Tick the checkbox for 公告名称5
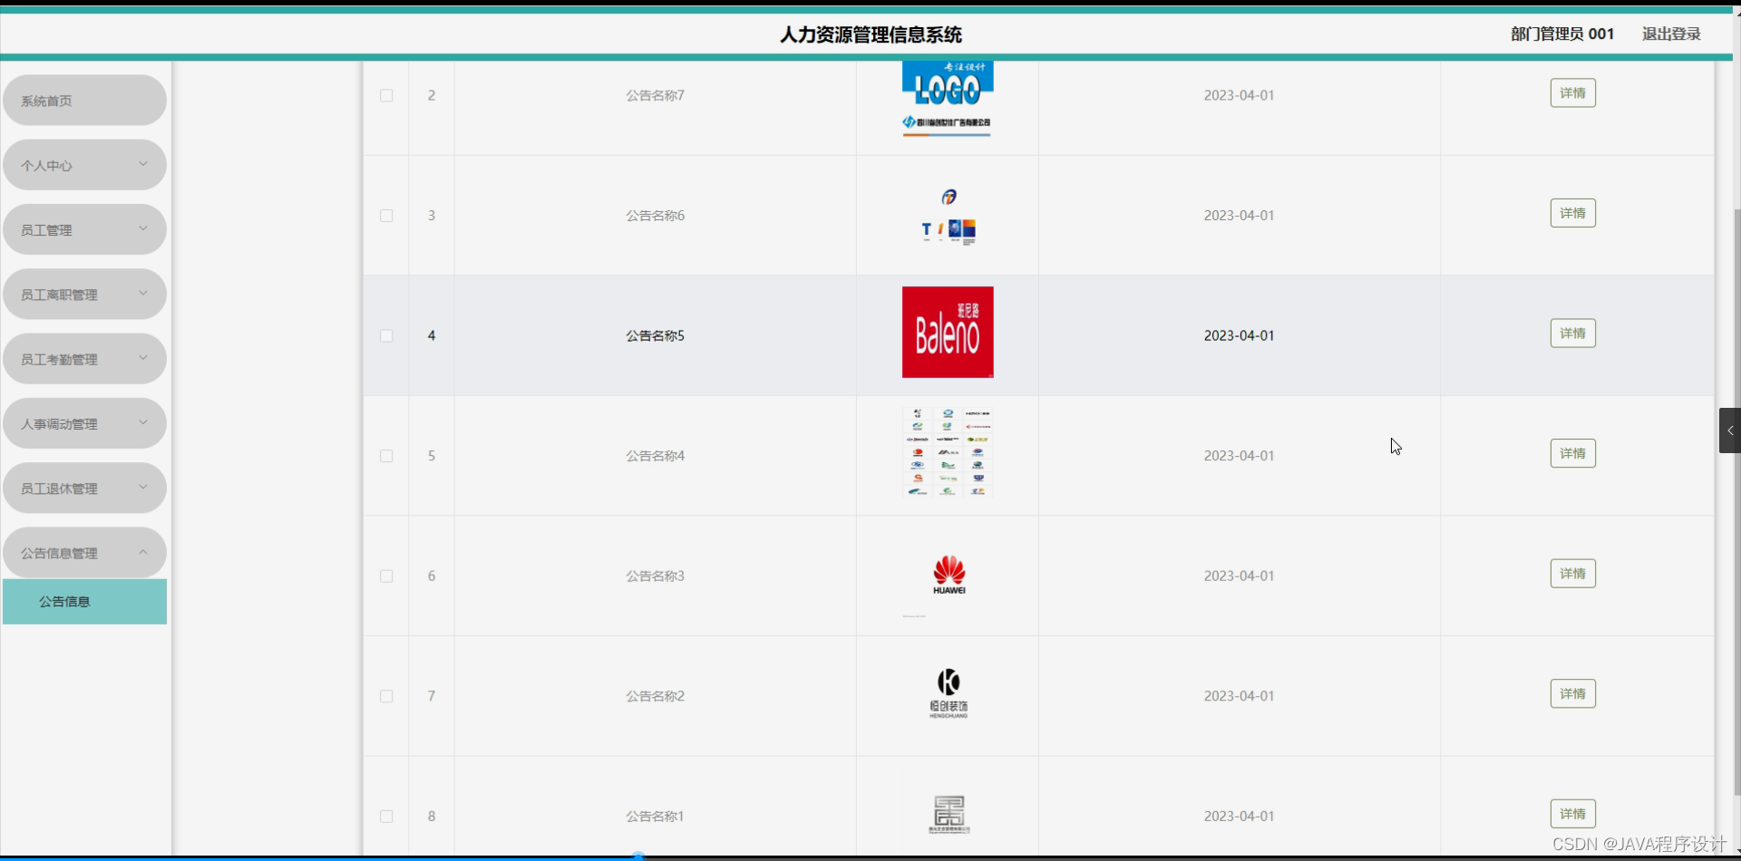 click(386, 335)
